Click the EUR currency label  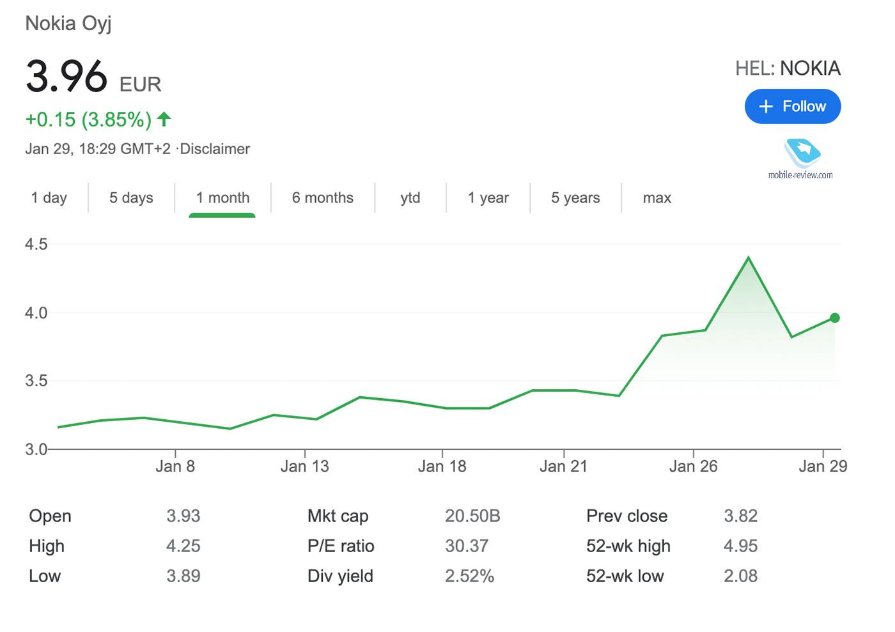point(141,84)
